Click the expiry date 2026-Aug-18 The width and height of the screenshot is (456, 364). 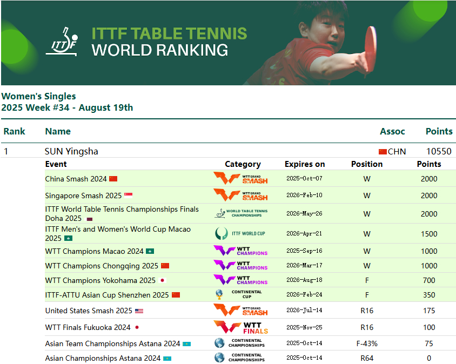tap(304, 280)
